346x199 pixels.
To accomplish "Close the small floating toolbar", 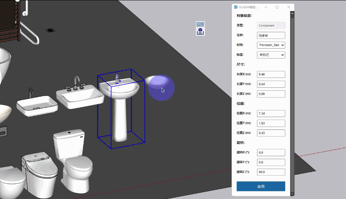I will tap(202, 24).
